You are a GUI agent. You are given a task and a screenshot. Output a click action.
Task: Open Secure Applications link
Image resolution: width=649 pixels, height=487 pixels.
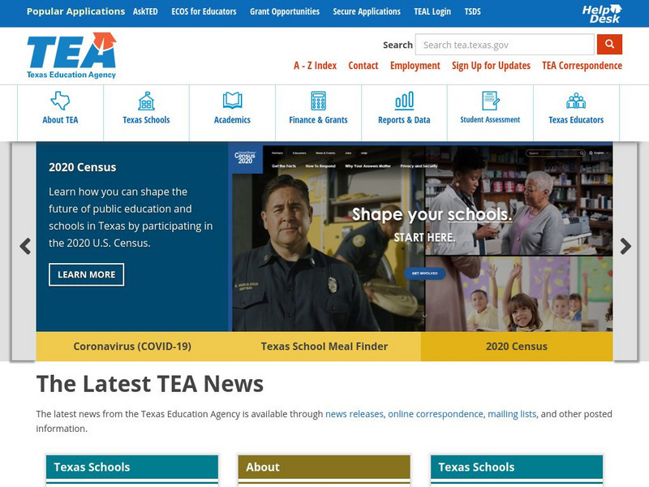coord(367,11)
